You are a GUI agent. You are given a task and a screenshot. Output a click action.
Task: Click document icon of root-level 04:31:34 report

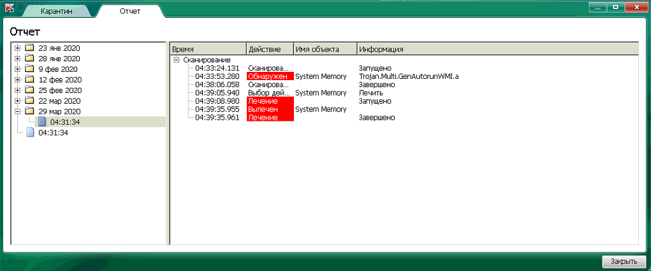click(29, 132)
